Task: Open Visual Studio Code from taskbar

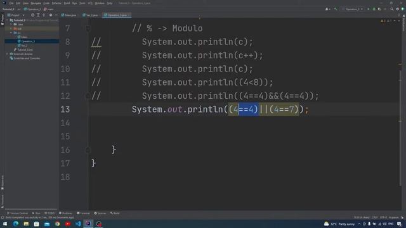Action: (x=78, y=224)
